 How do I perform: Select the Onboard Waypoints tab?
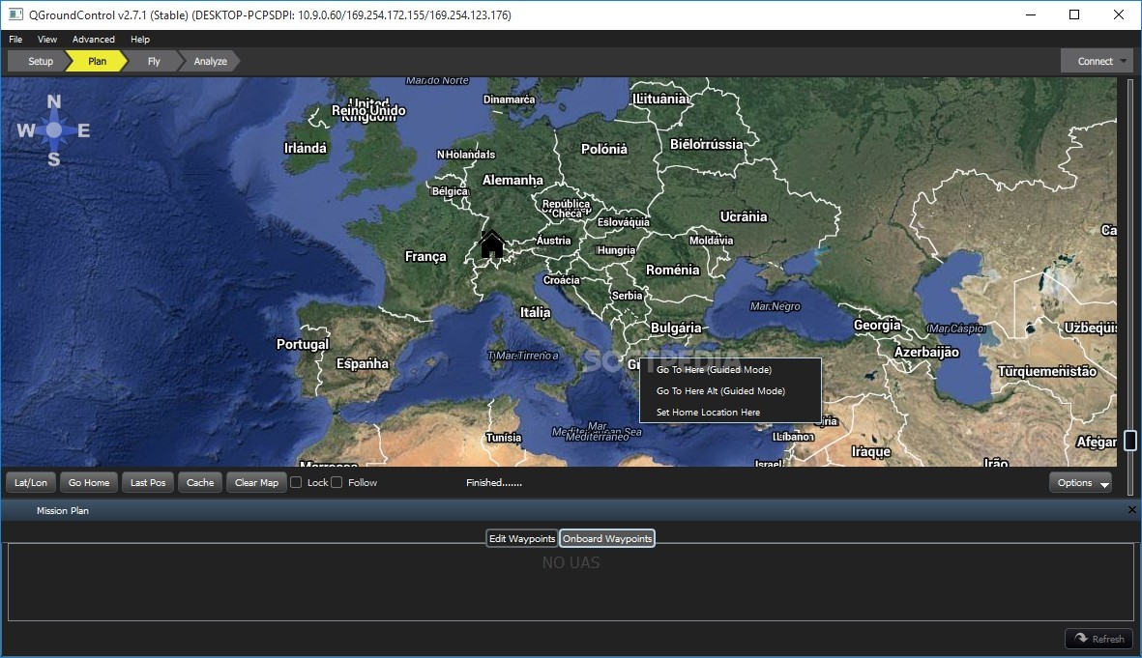pos(606,538)
